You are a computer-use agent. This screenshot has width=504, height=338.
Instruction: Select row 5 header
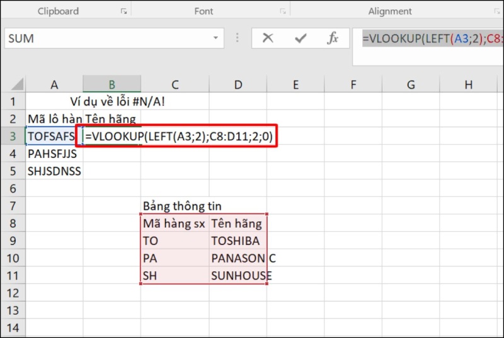[x=13, y=171]
